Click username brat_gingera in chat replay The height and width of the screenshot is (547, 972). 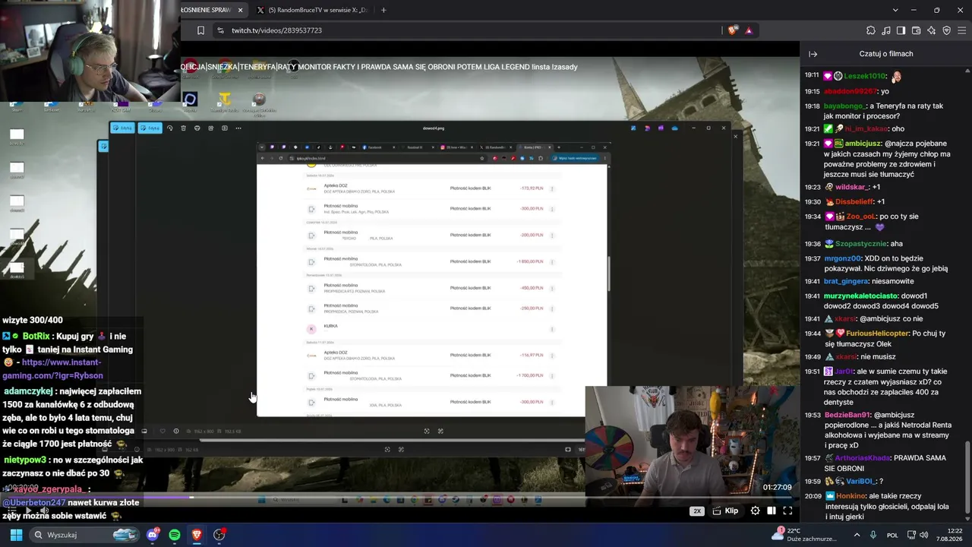point(847,281)
